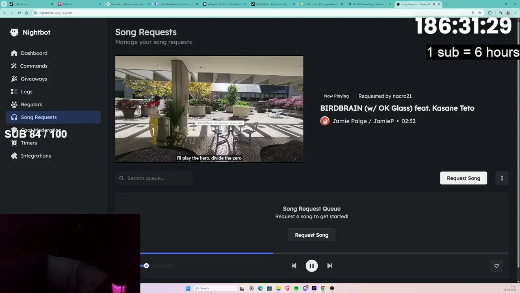Switch to the Gofile Cloud Storage tab

322,4
